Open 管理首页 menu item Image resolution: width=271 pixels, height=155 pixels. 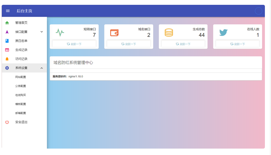24,23
